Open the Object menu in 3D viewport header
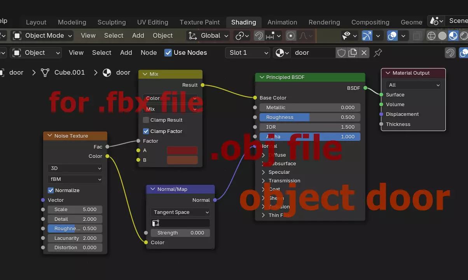 pyautogui.click(x=163, y=36)
